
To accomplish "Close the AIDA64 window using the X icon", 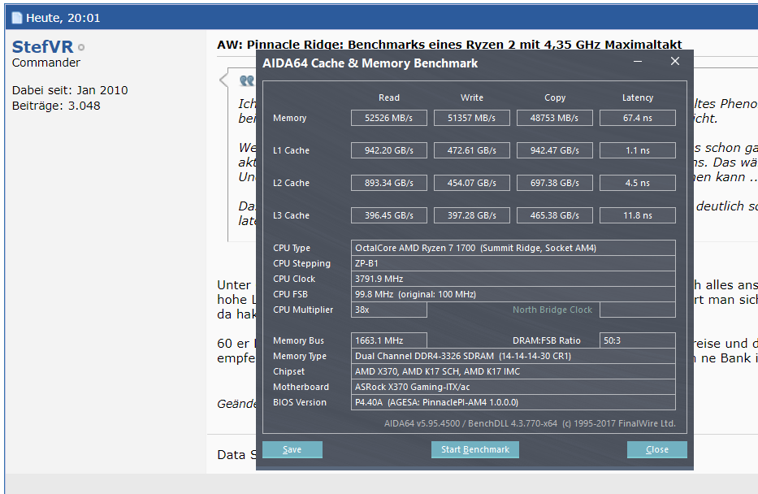I will (x=675, y=61).
